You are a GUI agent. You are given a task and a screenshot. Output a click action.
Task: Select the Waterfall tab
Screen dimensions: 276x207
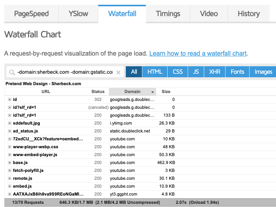122,13
